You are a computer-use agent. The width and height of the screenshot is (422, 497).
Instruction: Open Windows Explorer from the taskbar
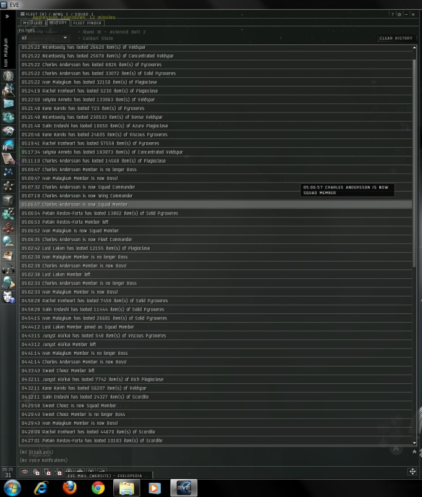click(127, 488)
